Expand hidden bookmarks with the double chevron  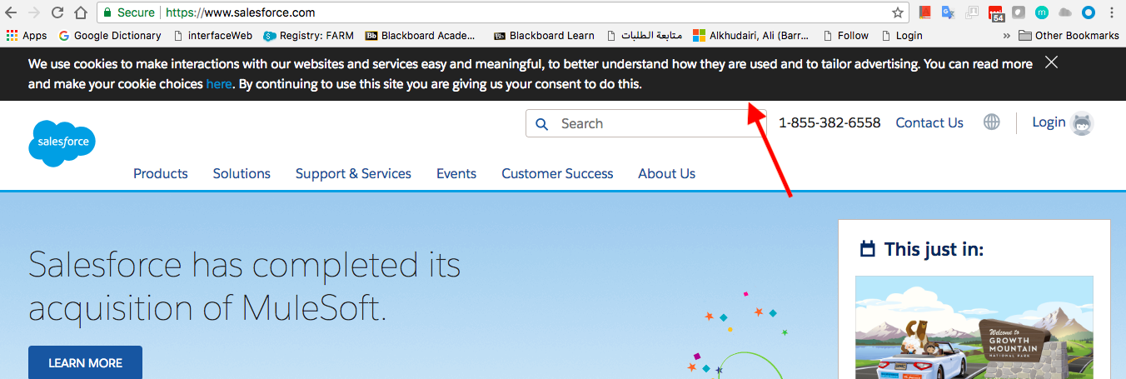(1007, 35)
